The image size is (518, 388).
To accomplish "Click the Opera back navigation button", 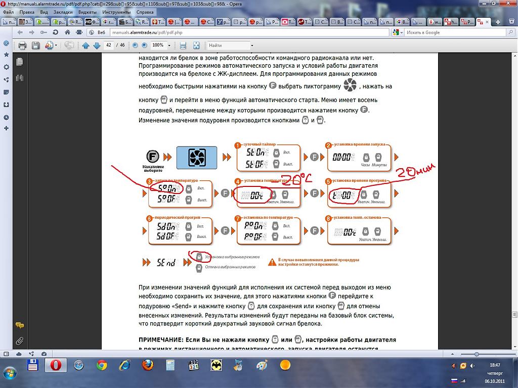I will tap(20, 32).
